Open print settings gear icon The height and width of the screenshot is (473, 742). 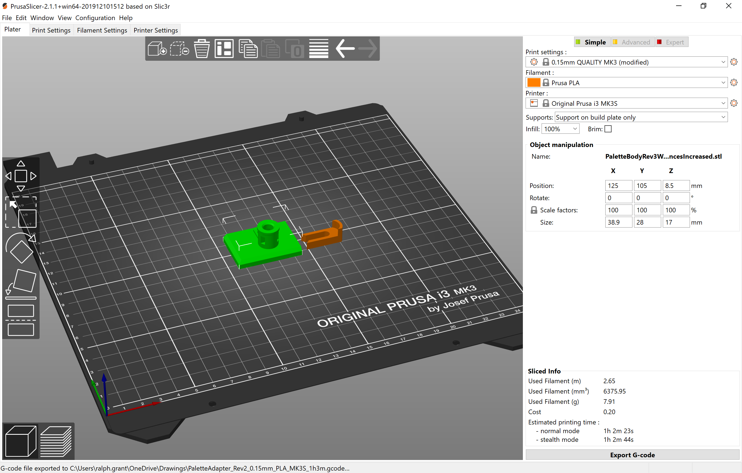pos(734,62)
